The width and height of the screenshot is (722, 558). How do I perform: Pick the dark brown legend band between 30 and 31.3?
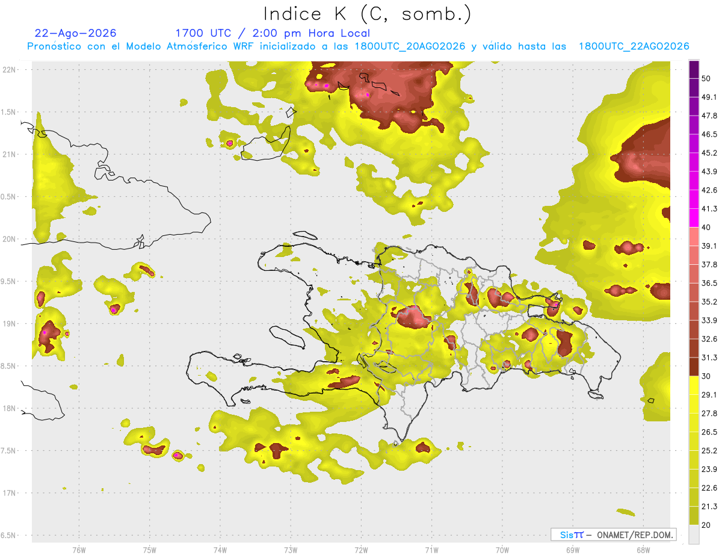point(694,367)
